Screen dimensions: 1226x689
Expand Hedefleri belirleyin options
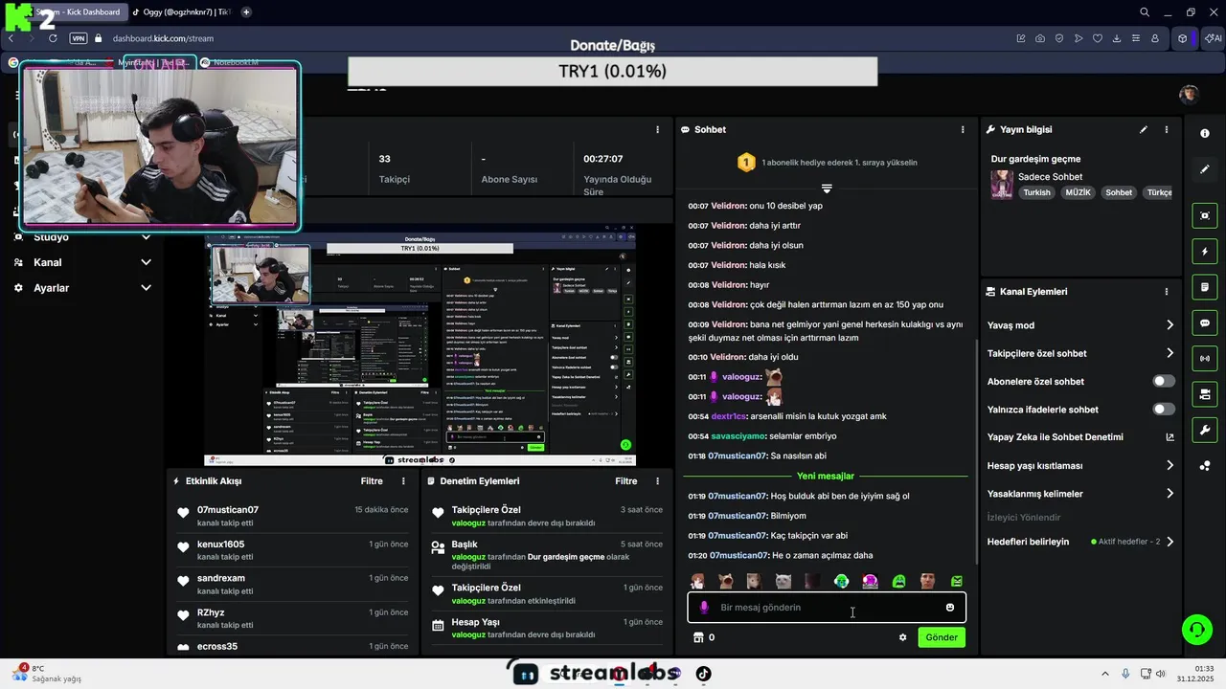1169,542
